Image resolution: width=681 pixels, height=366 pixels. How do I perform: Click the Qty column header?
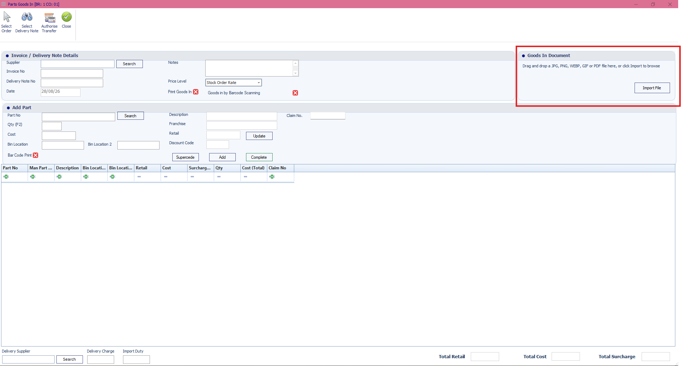[x=227, y=168]
